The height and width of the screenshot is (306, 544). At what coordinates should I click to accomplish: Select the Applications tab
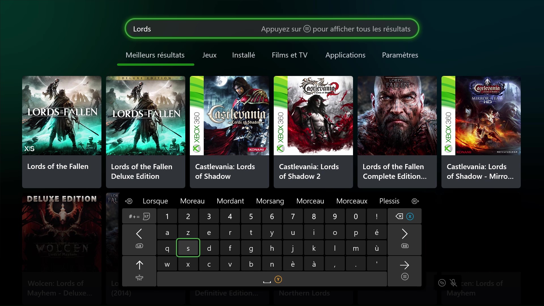click(x=345, y=55)
